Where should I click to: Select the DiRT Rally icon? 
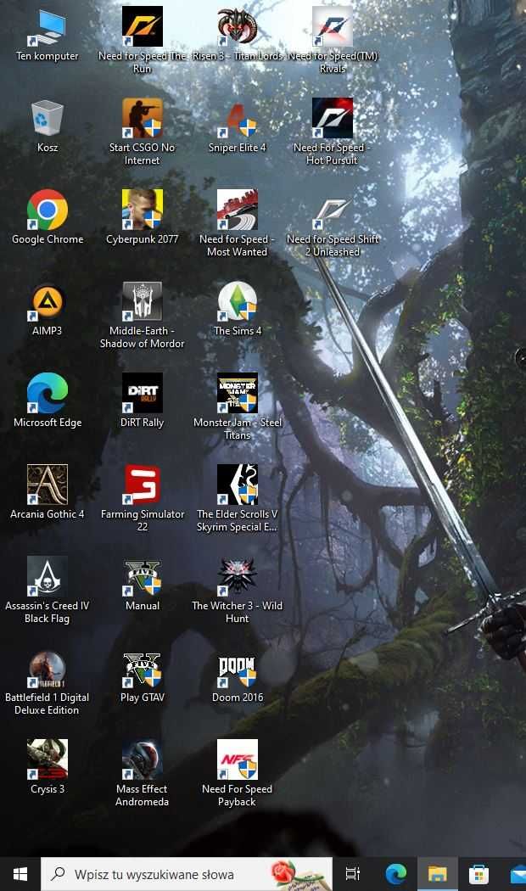142,393
